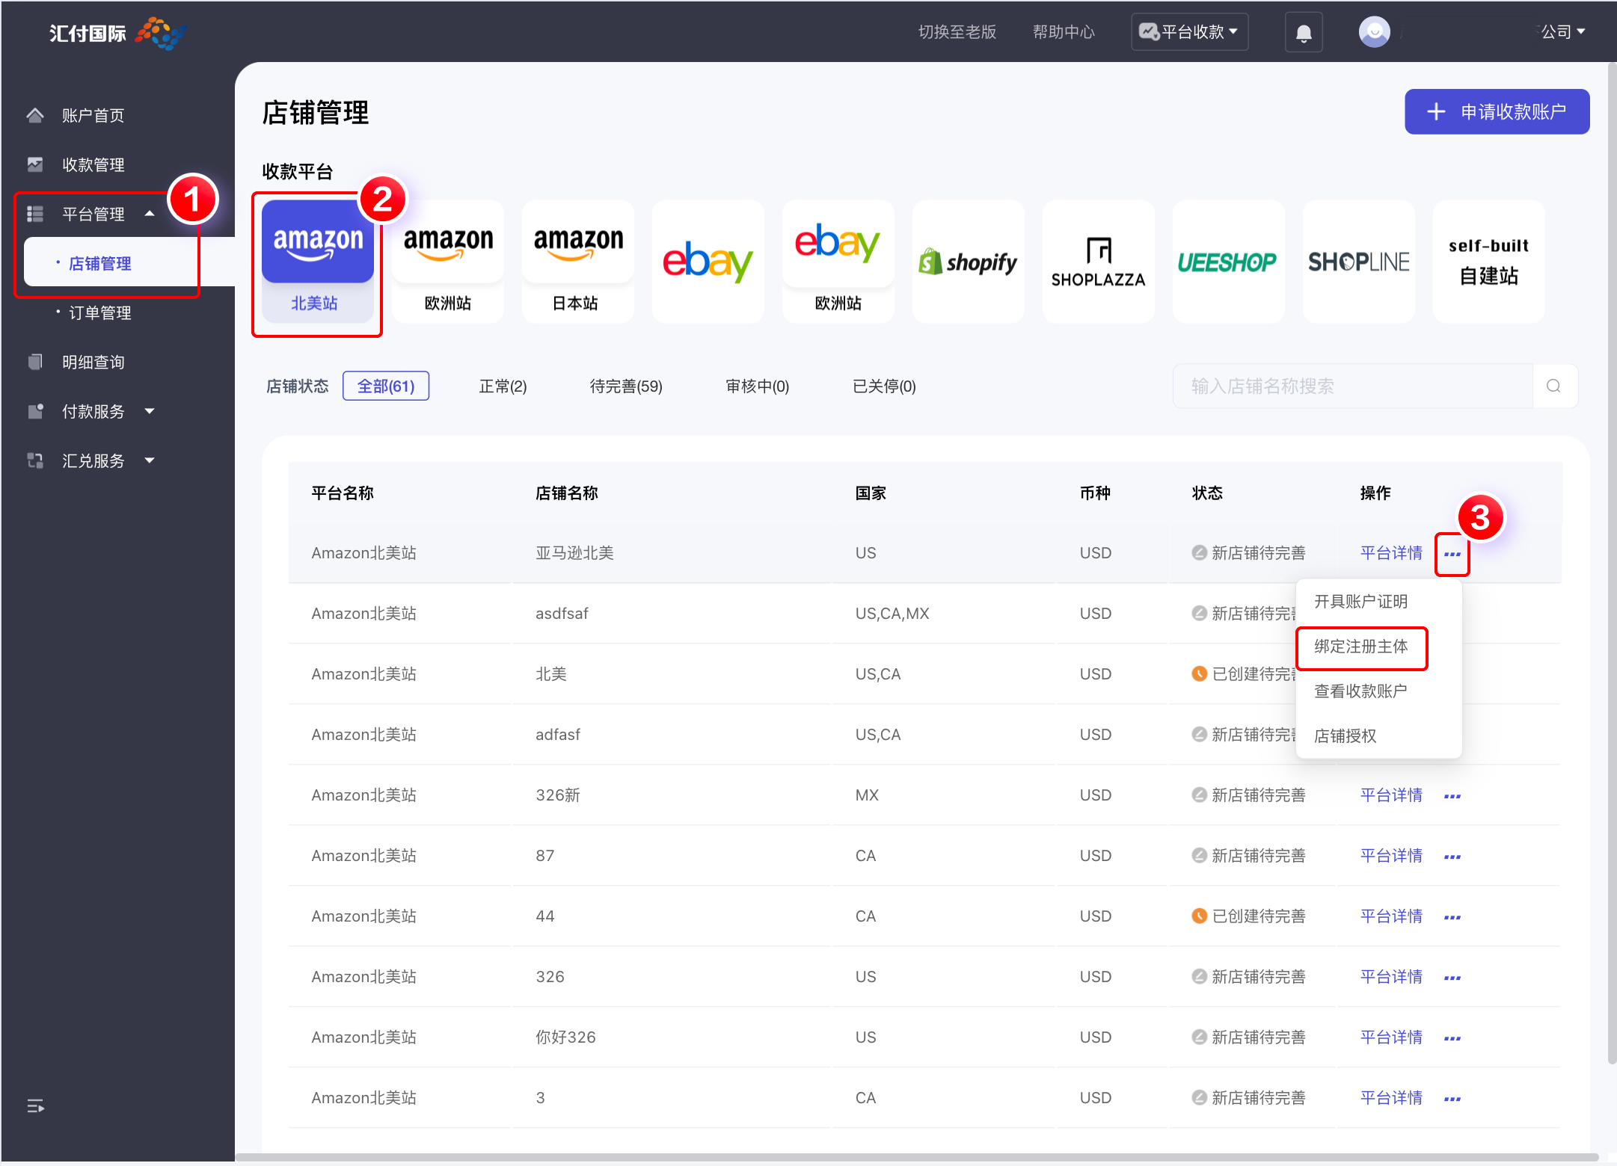
Task: Click 切换至老版 link
Action: click(957, 32)
